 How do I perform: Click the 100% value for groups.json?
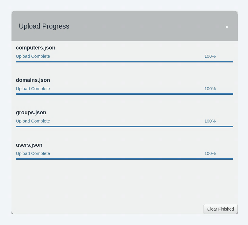coord(210,121)
